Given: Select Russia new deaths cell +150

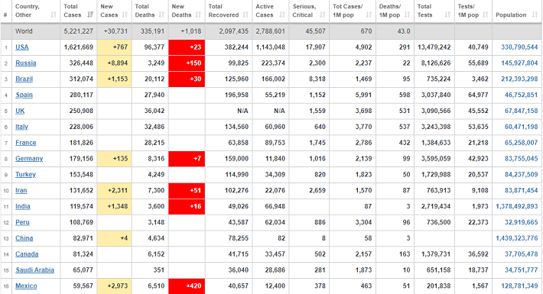Looking at the screenshot, I should tap(187, 63).
